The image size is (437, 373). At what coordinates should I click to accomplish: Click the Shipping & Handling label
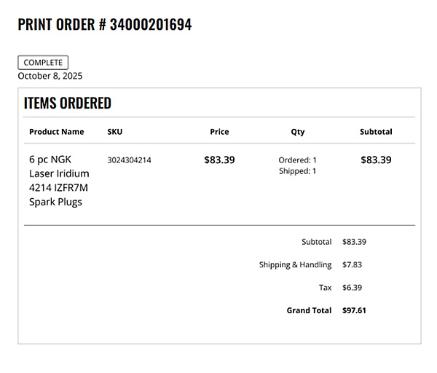click(x=295, y=264)
